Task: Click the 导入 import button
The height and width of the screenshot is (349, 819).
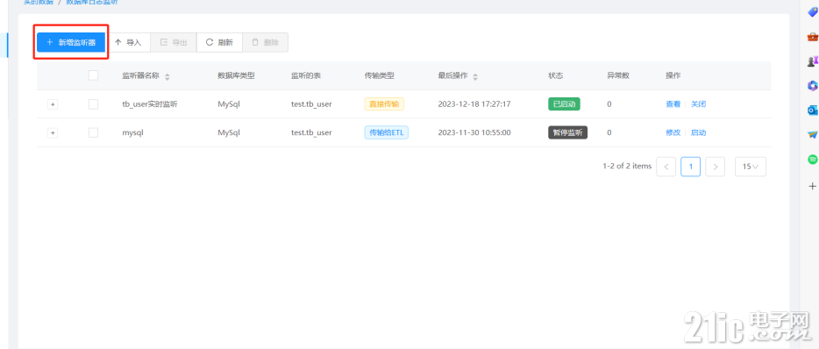Action: tap(128, 42)
